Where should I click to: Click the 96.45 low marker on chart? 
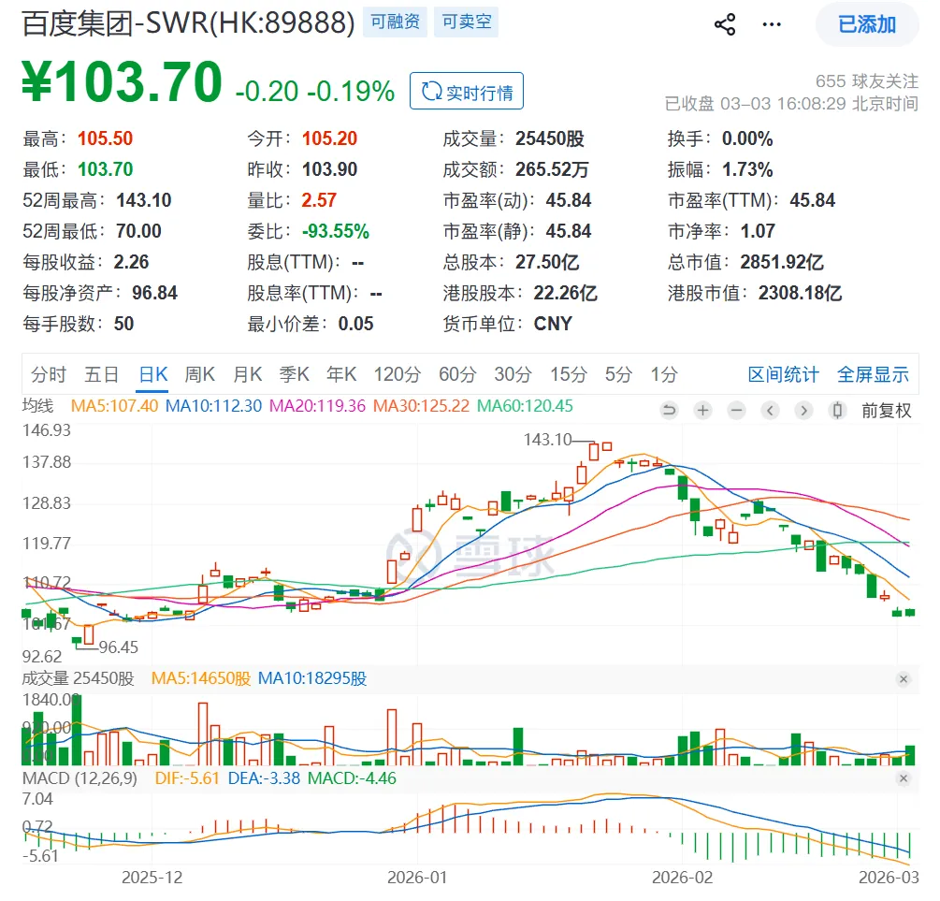tap(118, 647)
